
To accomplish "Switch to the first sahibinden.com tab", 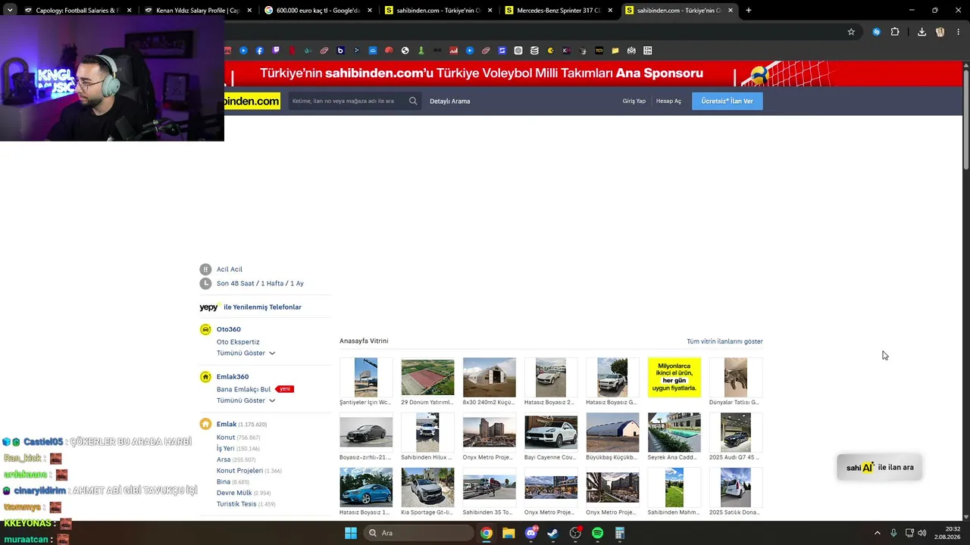I will pos(439,11).
